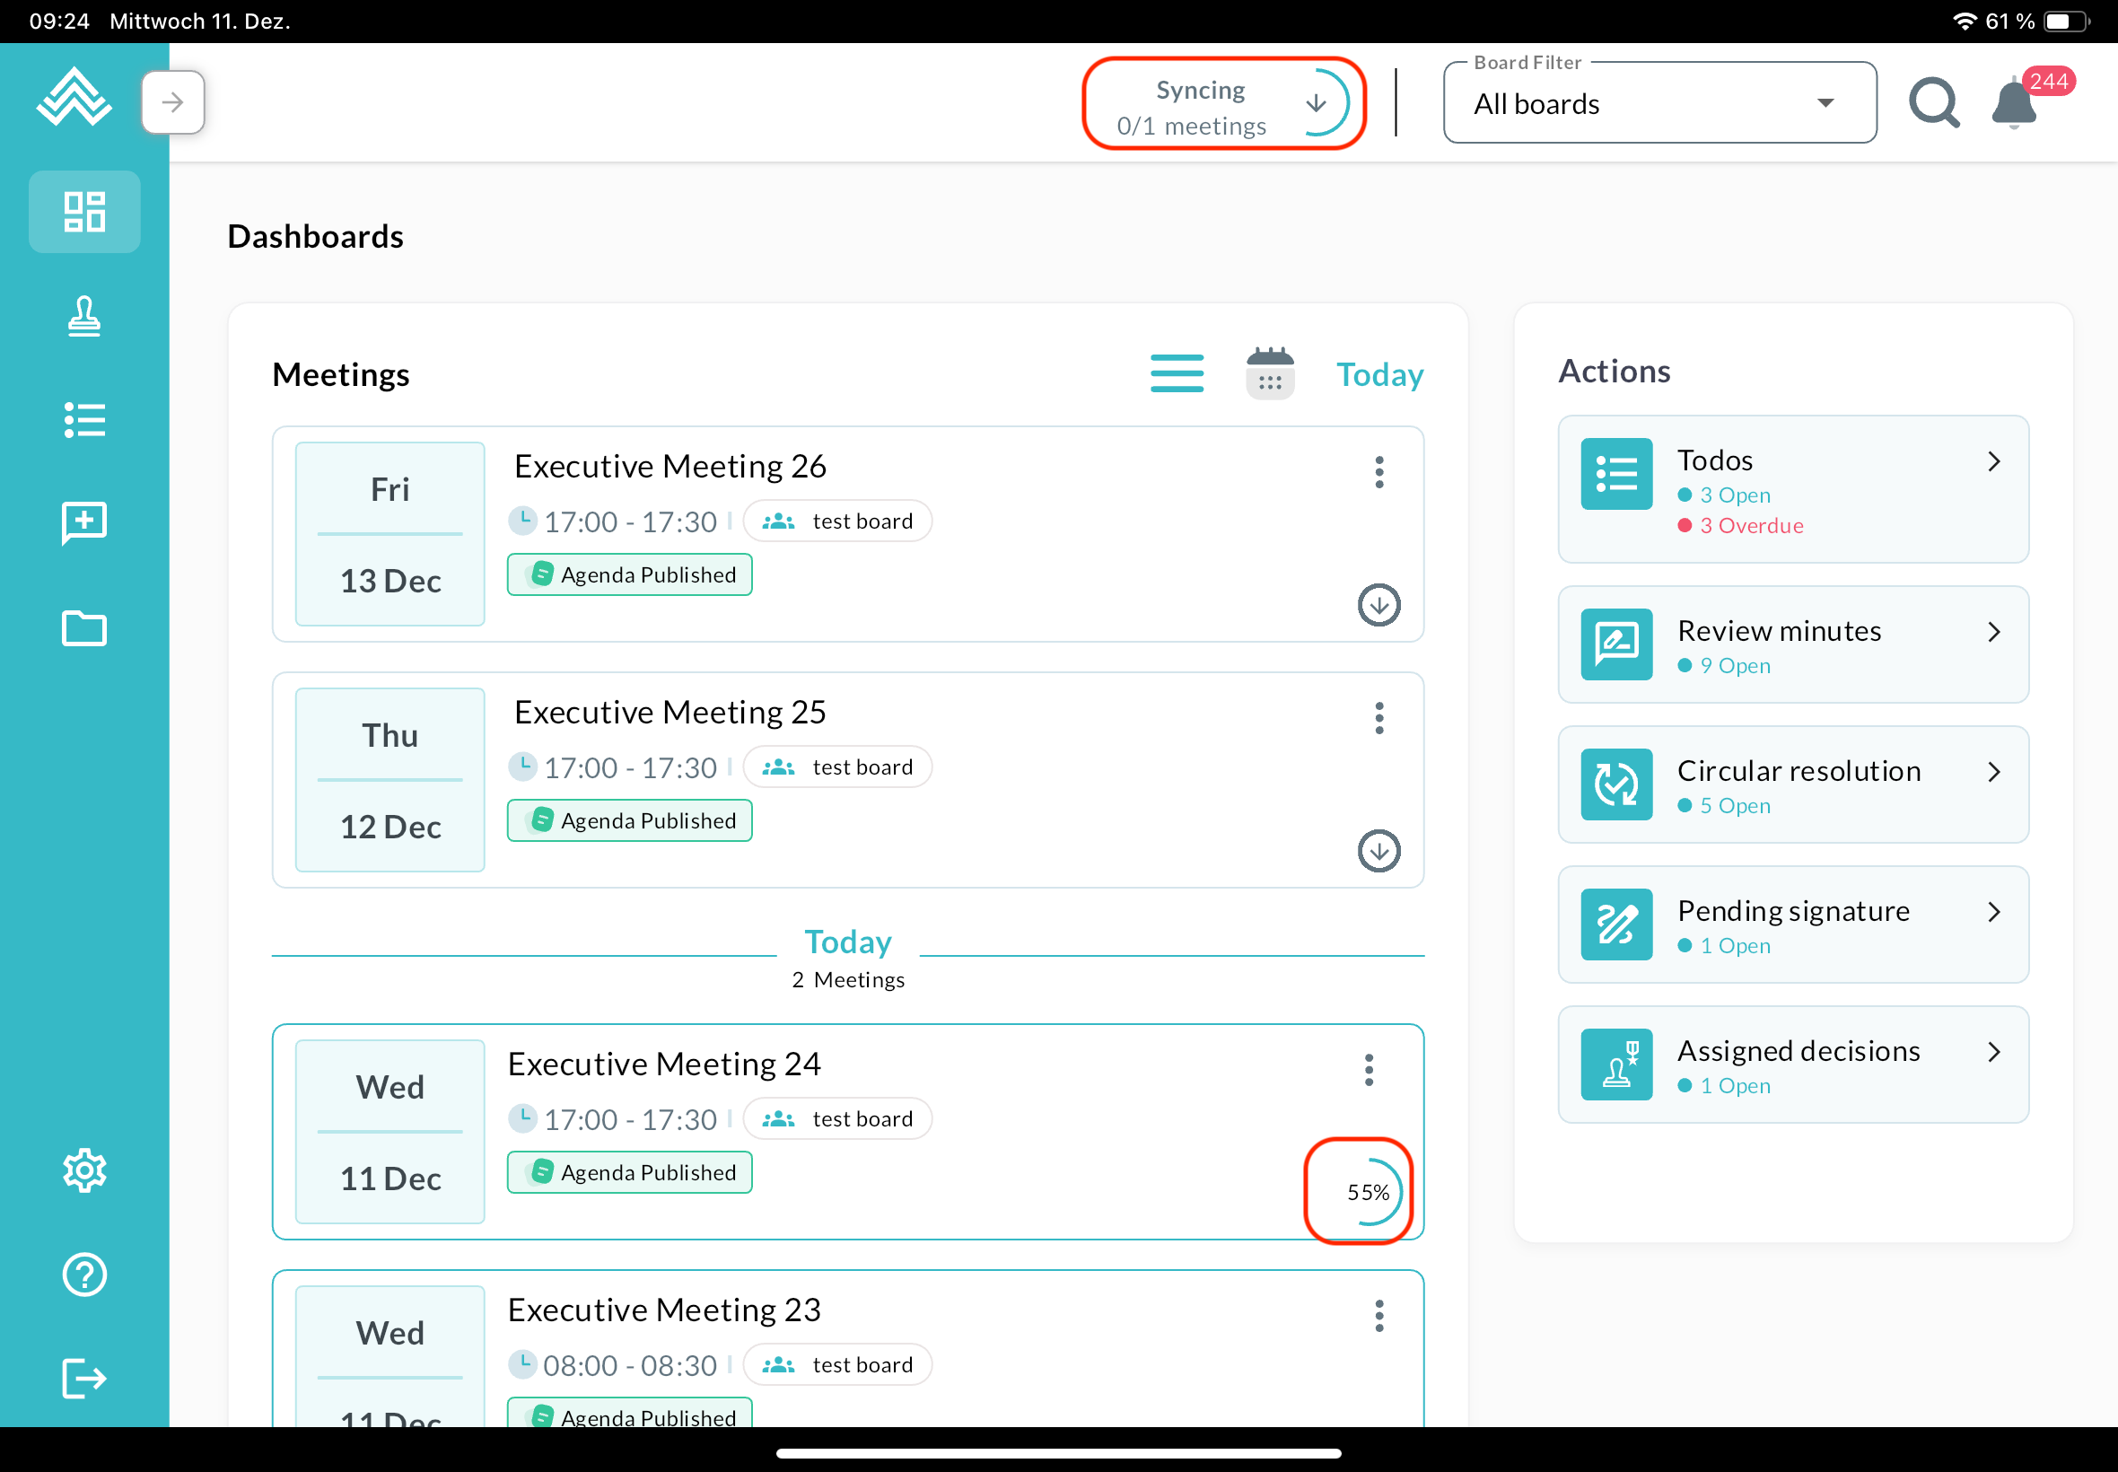Image resolution: width=2118 pixels, height=1472 pixels.
Task: Open the Todos action item
Action: (1792, 489)
